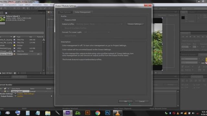
Task: Open project flowchart icon beside file list
Action: tap(44, 40)
